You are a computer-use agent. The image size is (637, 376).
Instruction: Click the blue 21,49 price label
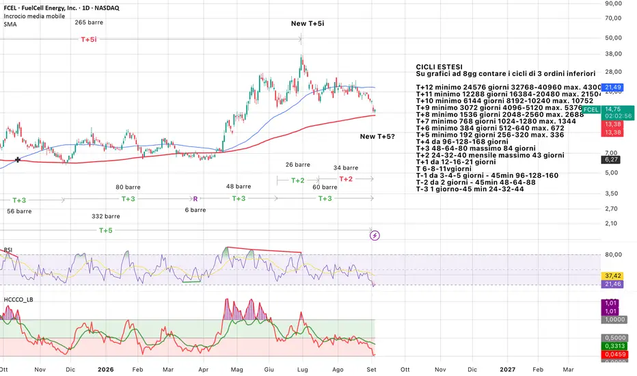pos(612,88)
